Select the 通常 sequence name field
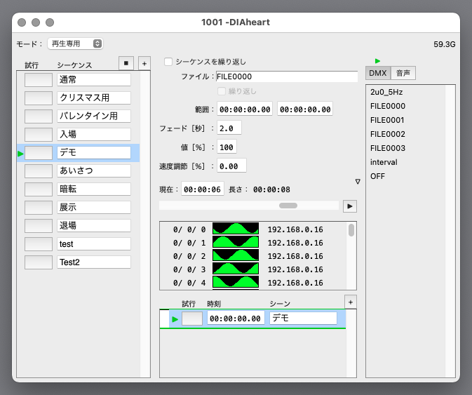Viewport: 472px width, 395px height. (94, 80)
